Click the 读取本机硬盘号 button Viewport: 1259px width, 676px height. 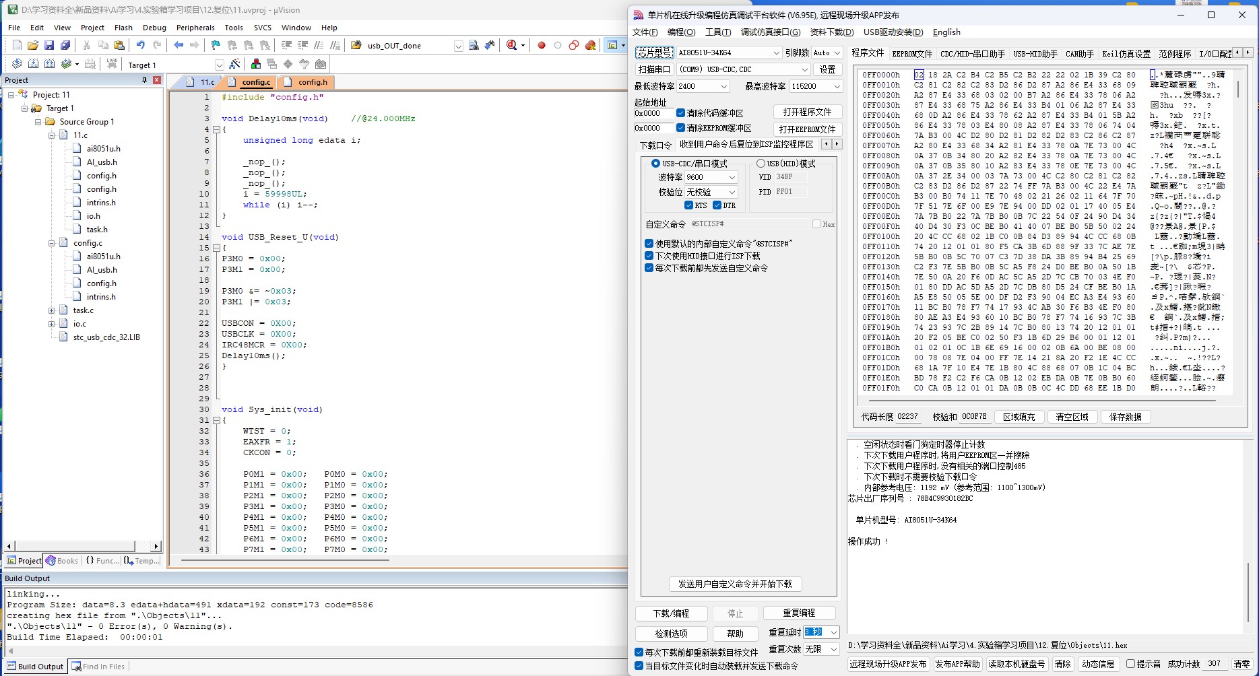point(1016,664)
